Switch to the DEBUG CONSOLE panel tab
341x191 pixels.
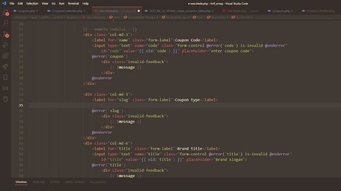75,182
